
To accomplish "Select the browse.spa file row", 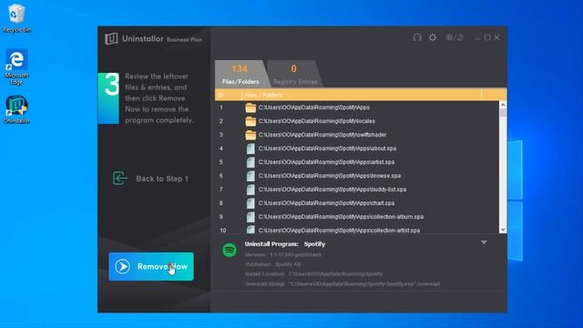I will pos(357,176).
